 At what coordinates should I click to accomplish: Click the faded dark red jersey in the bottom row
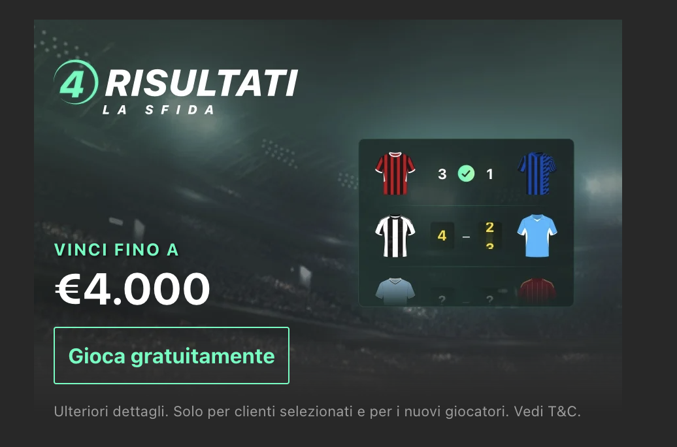(537, 291)
